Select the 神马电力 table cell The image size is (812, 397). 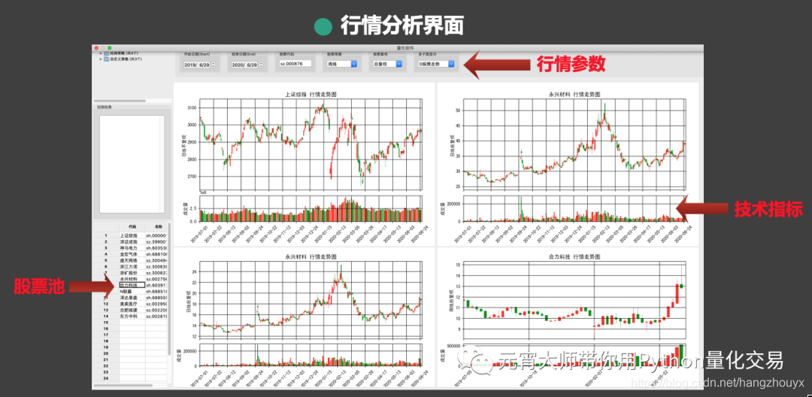[x=132, y=247]
